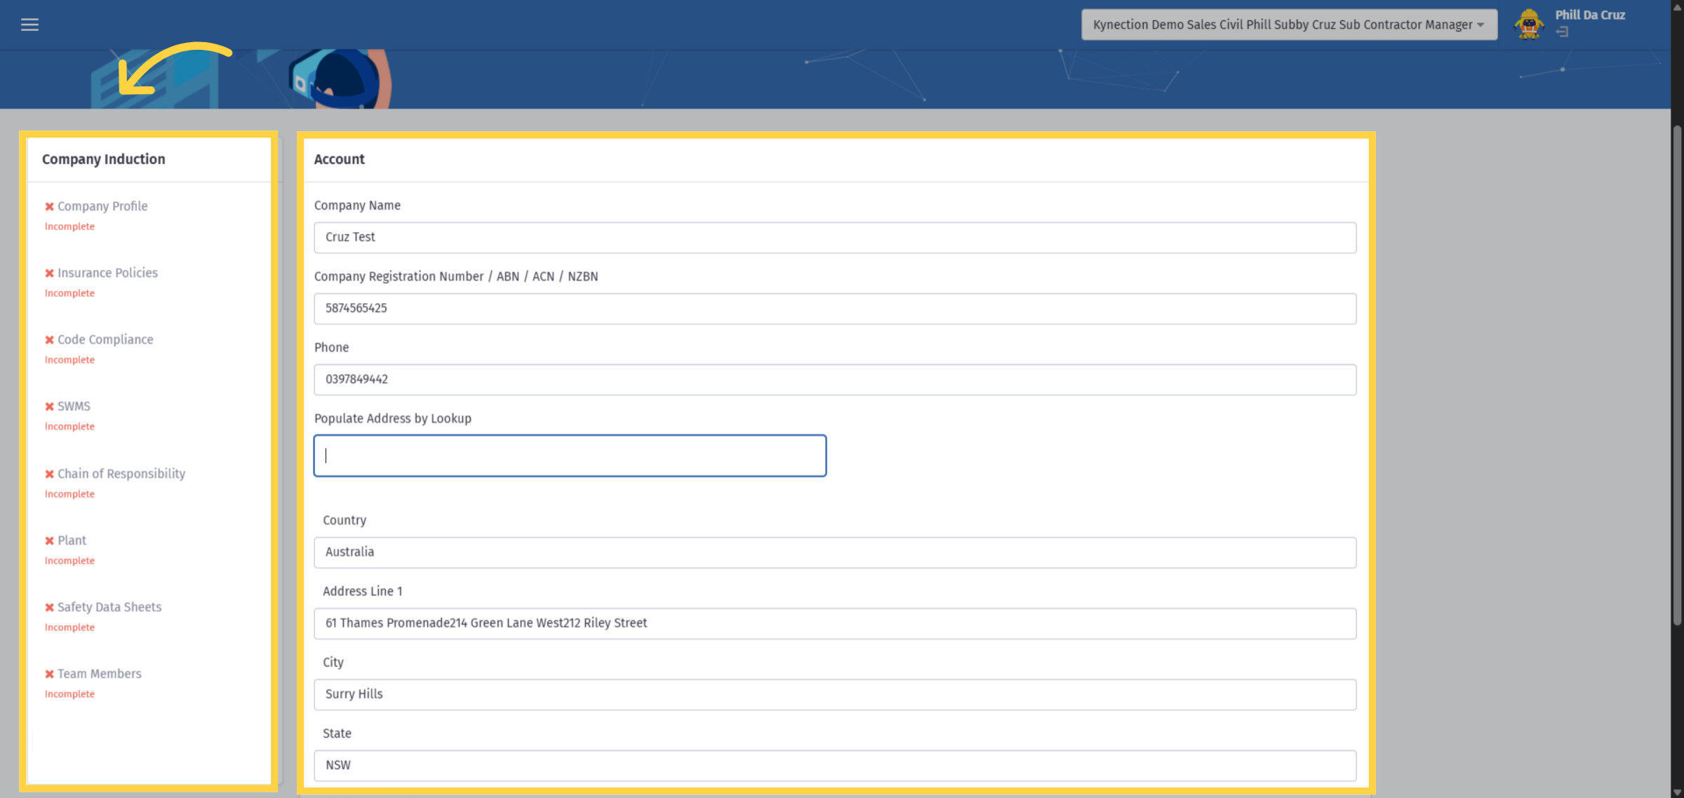Click the Incomplete status under Team Members
The height and width of the screenshot is (798, 1684).
[x=69, y=694]
